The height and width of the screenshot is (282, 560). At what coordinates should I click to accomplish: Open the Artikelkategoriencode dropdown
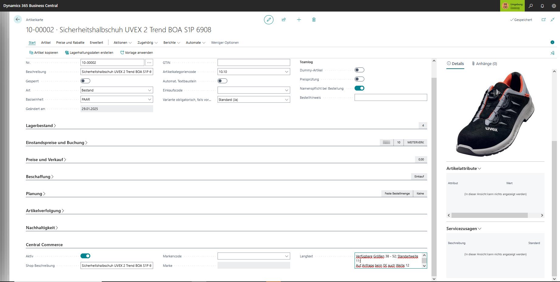click(287, 72)
